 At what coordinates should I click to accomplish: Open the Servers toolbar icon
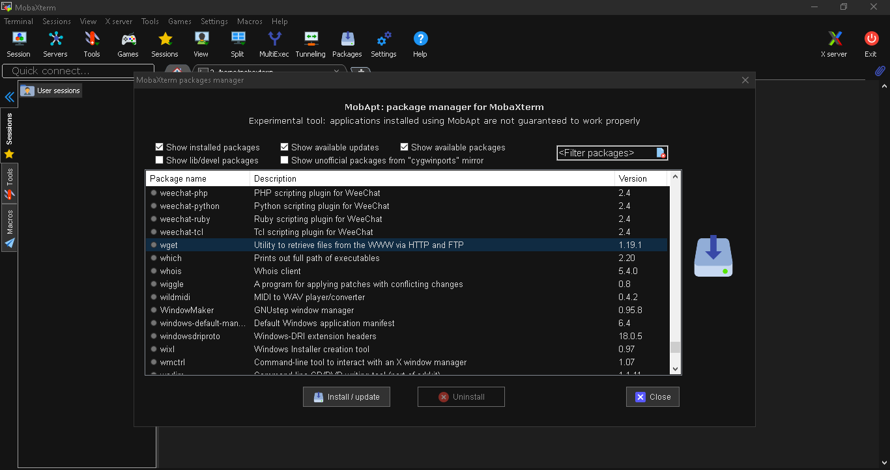pos(55,44)
